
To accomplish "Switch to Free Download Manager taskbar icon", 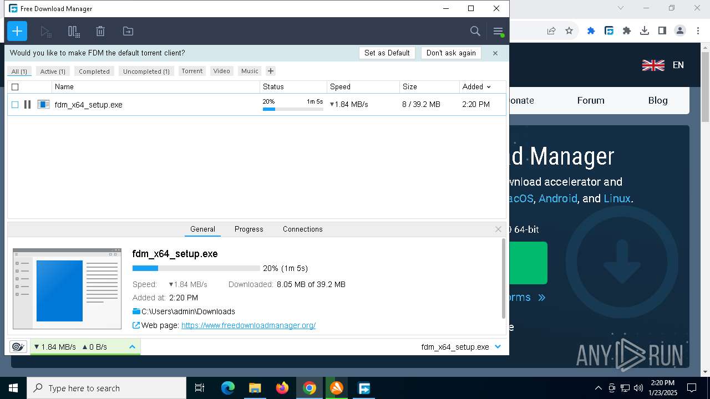I will (x=364, y=388).
